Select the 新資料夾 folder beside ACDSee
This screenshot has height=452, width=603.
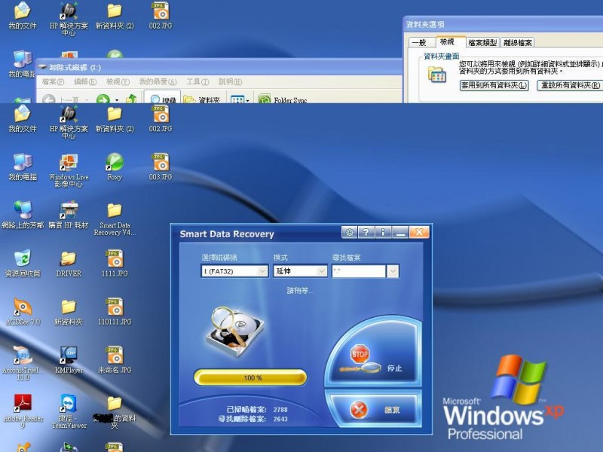point(69,312)
